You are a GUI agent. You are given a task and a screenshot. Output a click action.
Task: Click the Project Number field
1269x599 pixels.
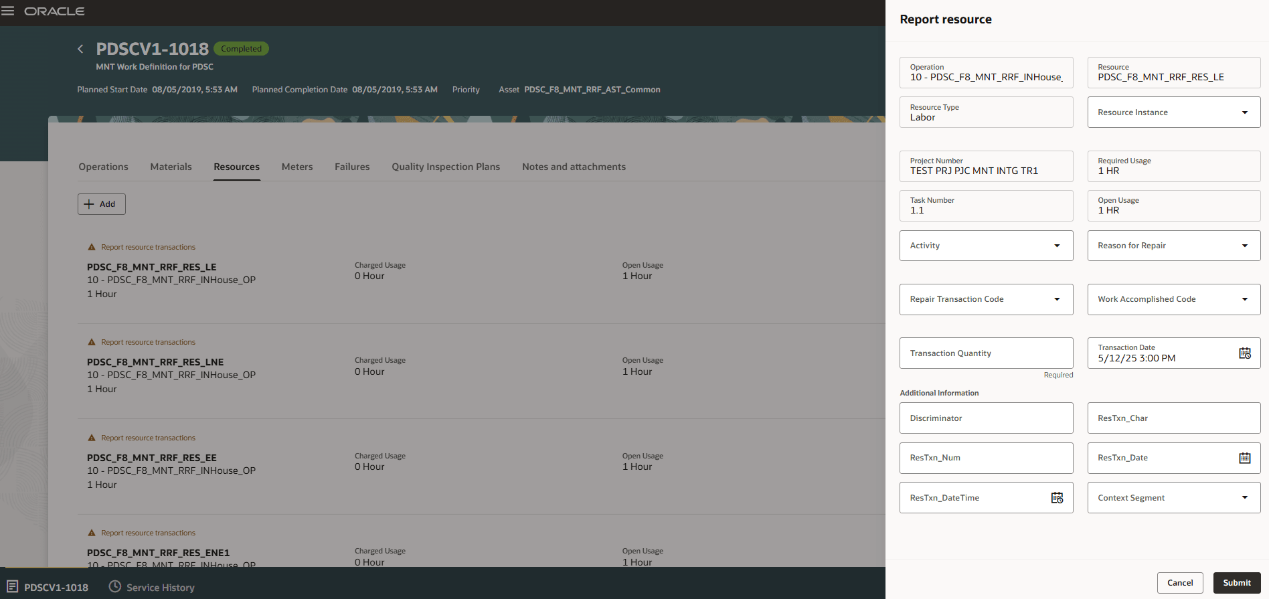[x=987, y=166]
